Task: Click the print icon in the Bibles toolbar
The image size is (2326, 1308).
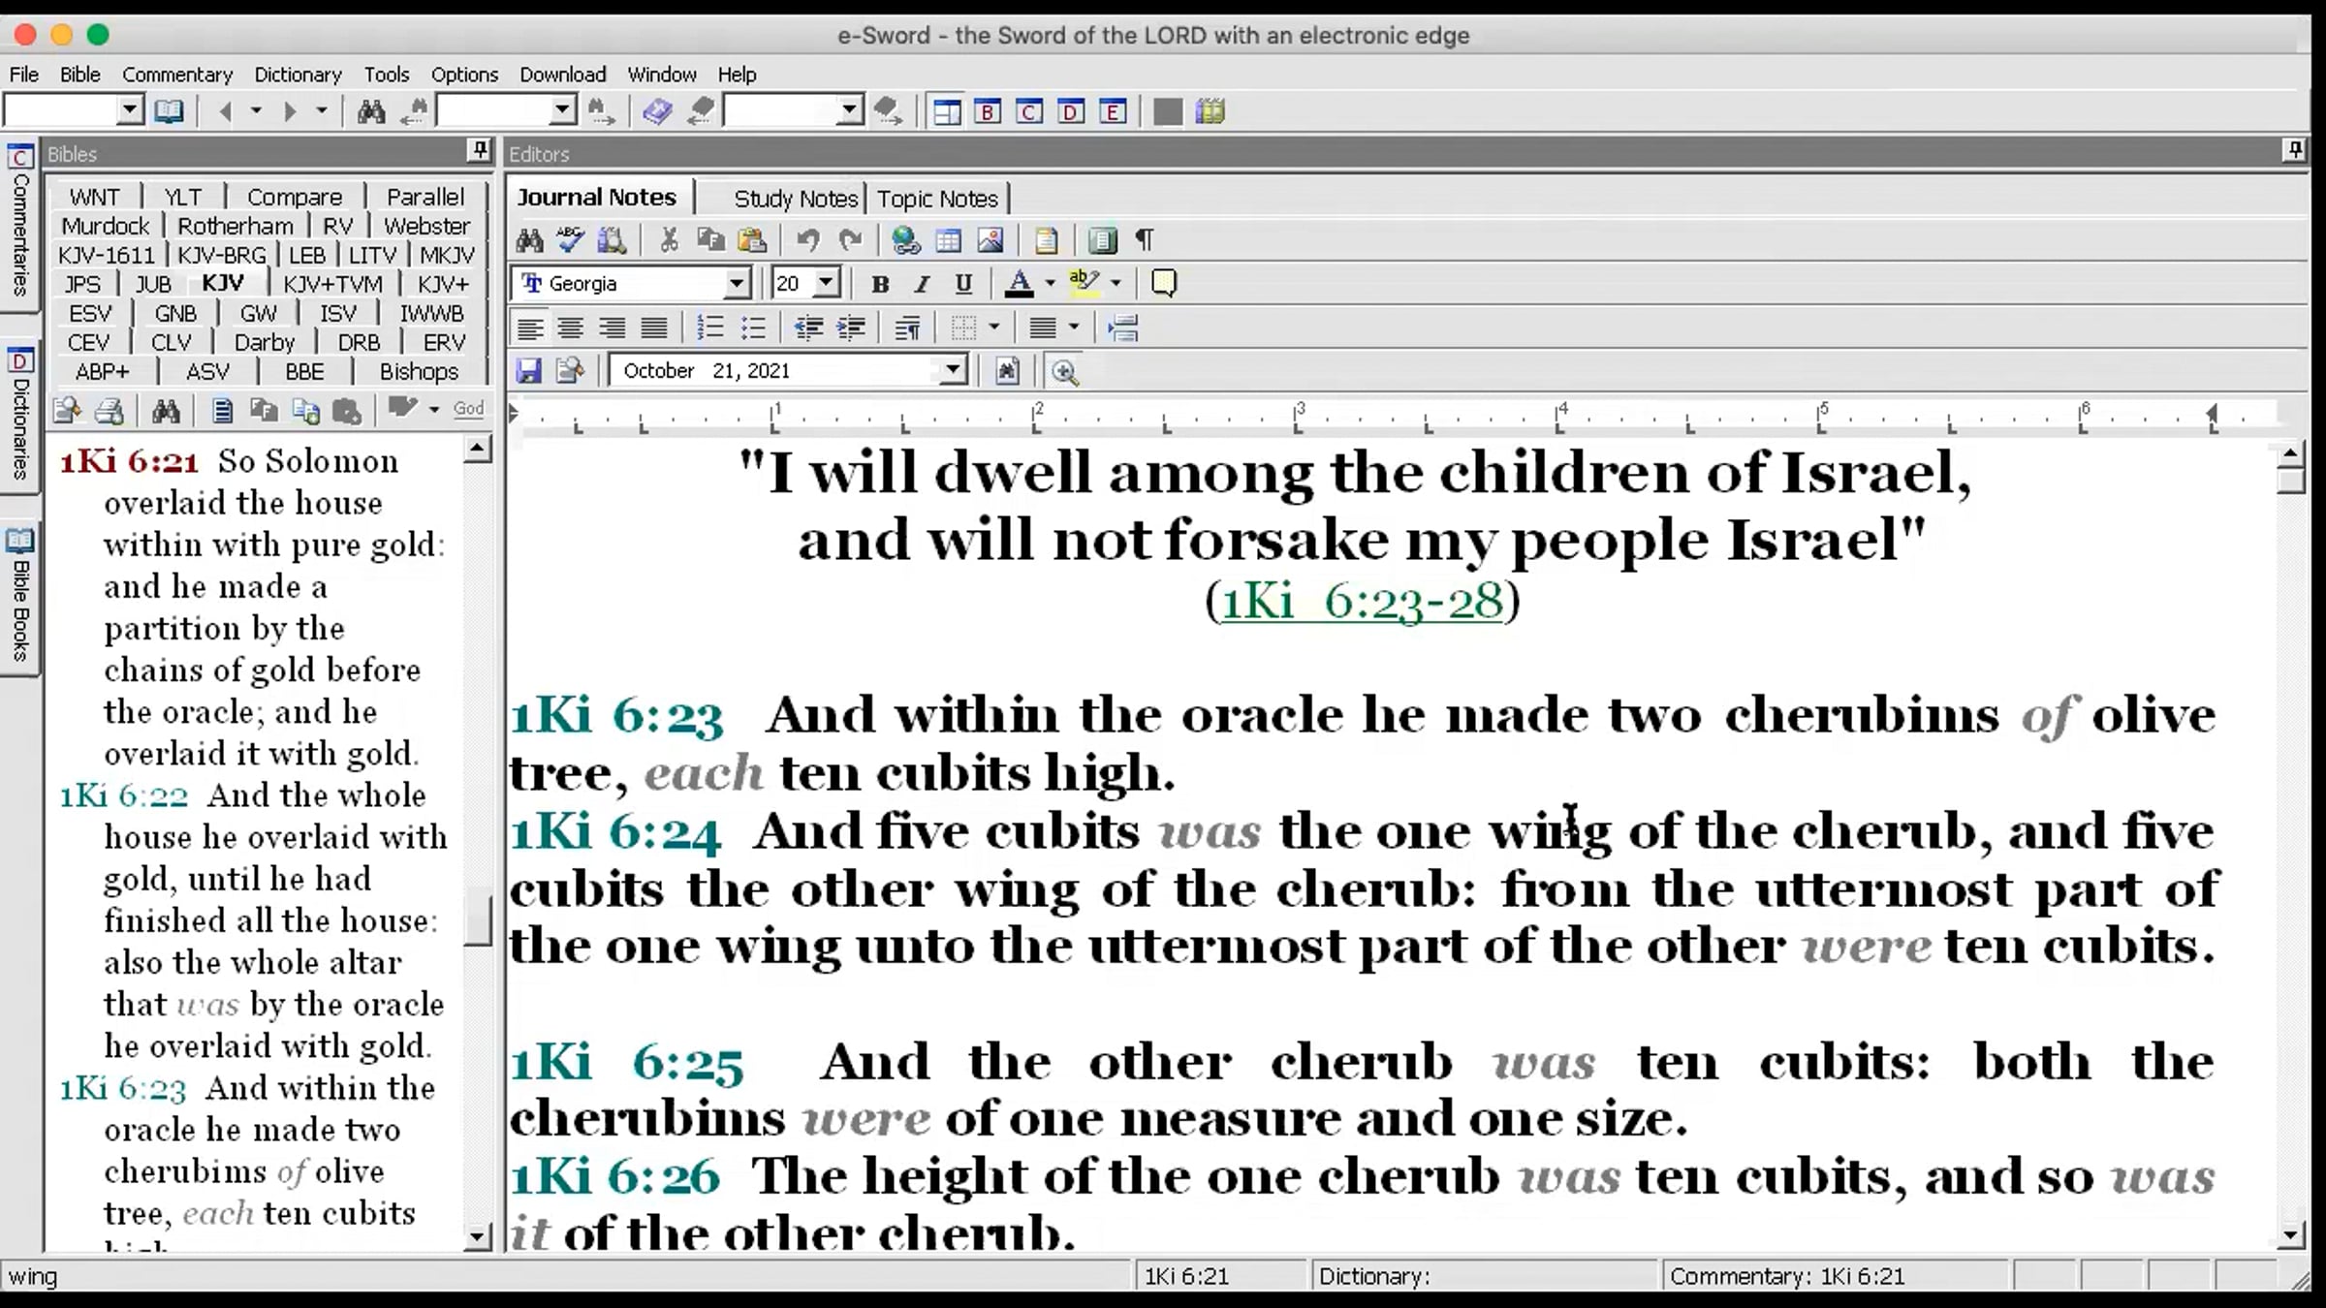Action: click(x=110, y=411)
